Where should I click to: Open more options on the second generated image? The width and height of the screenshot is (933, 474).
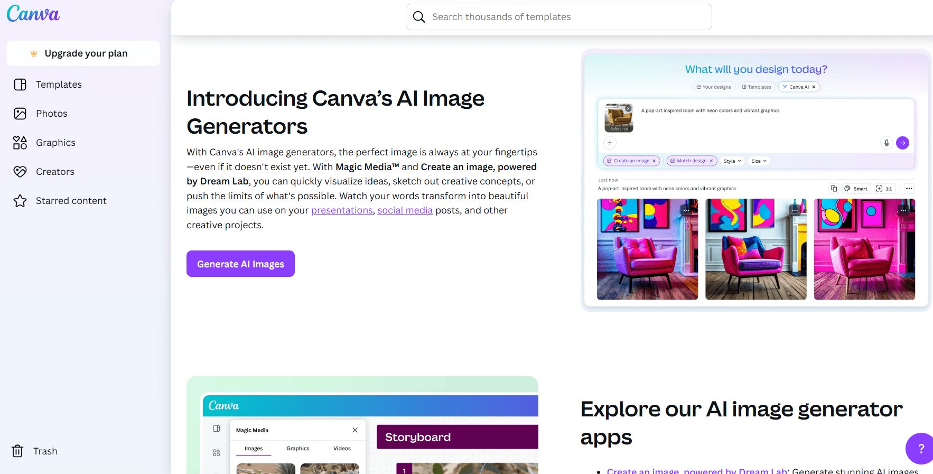795,210
